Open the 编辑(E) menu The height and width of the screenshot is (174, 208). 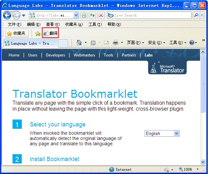tap(34, 24)
